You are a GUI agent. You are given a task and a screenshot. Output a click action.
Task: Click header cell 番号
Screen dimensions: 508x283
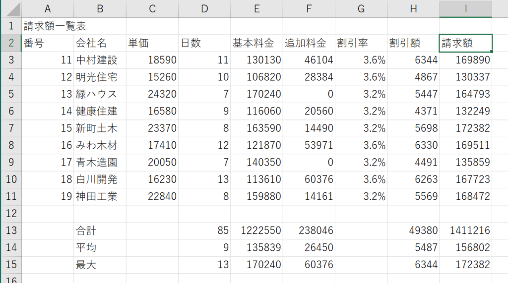pos(48,43)
